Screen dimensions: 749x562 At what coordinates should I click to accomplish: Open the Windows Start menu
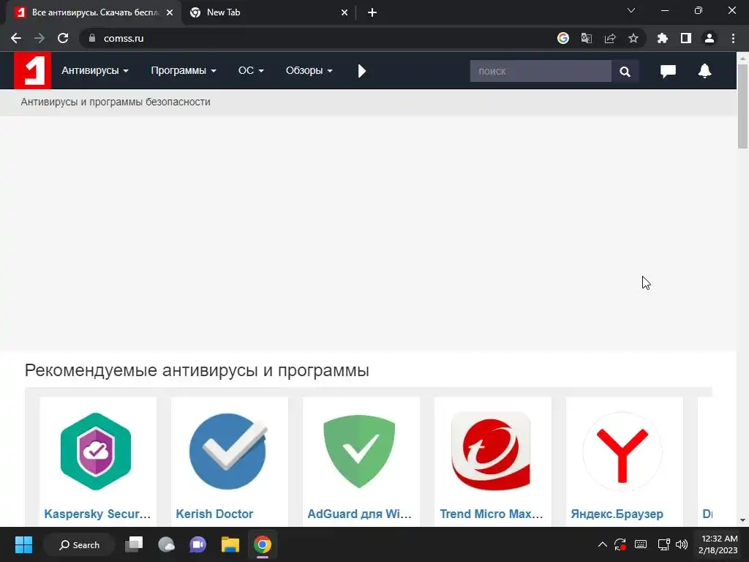click(23, 544)
